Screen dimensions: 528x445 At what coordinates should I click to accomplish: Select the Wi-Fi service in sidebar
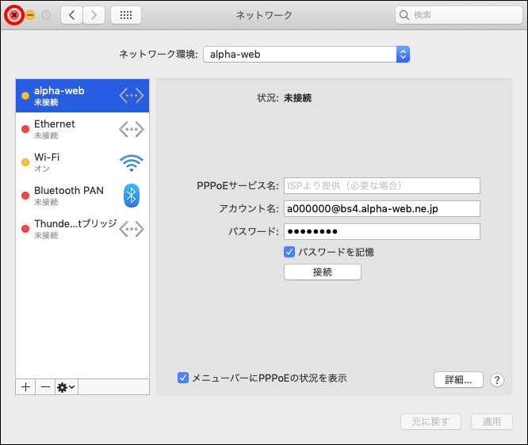(x=82, y=162)
